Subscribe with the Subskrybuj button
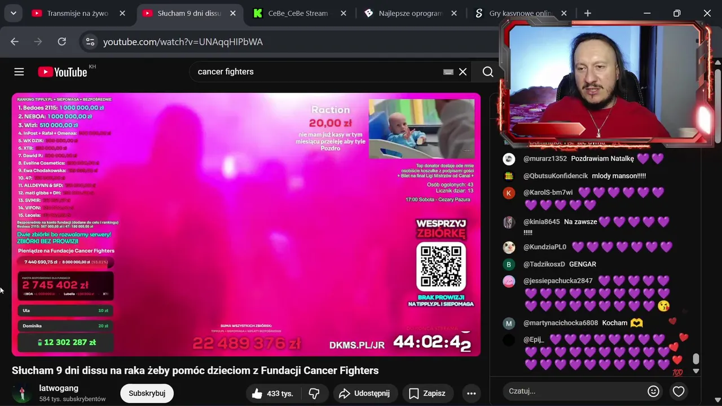 (x=147, y=393)
